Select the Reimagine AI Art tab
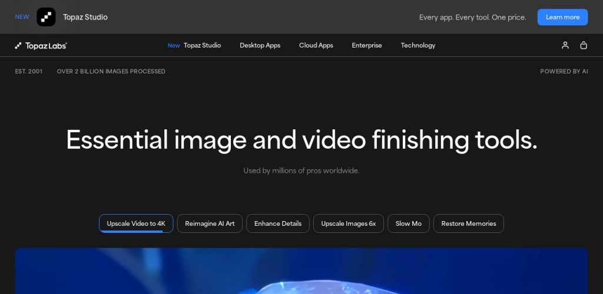This screenshot has height=294, width=603. tap(210, 223)
